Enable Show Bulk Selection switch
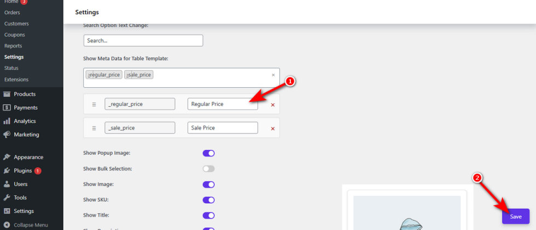536x230 pixels. (208, 168)
